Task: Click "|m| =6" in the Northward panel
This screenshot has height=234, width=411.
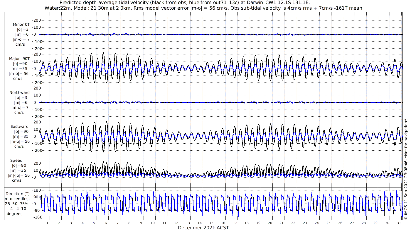Action: (x=21, y=103)
